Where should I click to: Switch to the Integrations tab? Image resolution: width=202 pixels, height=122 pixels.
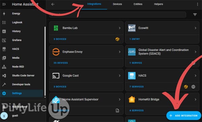(x=94, y=4)
